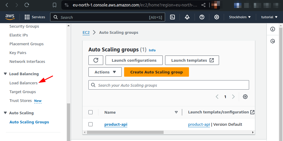Share the page via share icon

[203, 5]
